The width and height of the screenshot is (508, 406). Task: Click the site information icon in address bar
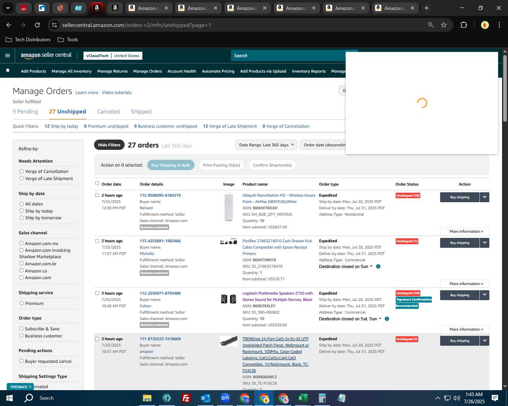click(55, 25)
